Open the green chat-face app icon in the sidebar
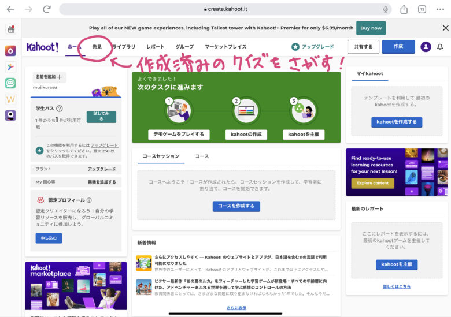 click(10, 83)
